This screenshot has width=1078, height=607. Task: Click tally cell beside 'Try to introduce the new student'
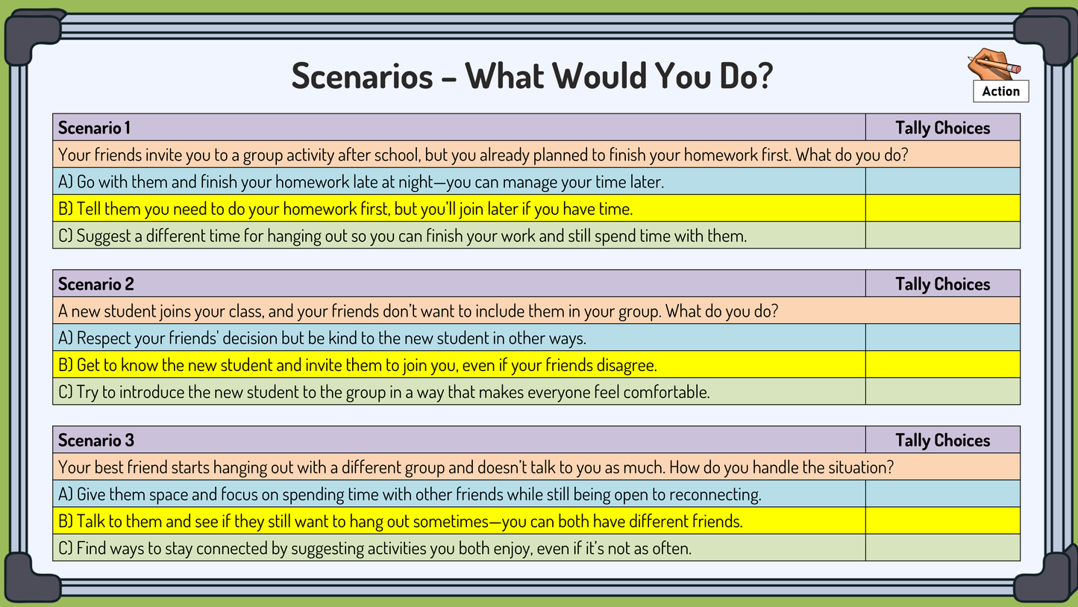[x=942, y=391]
